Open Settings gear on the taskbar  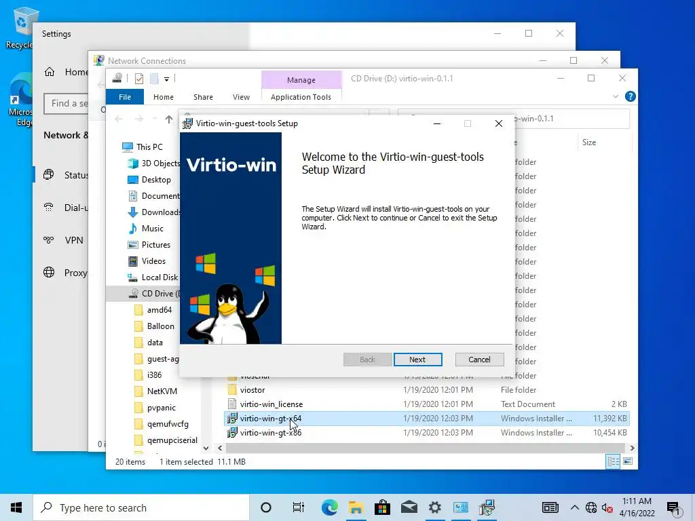pos(435,507)
